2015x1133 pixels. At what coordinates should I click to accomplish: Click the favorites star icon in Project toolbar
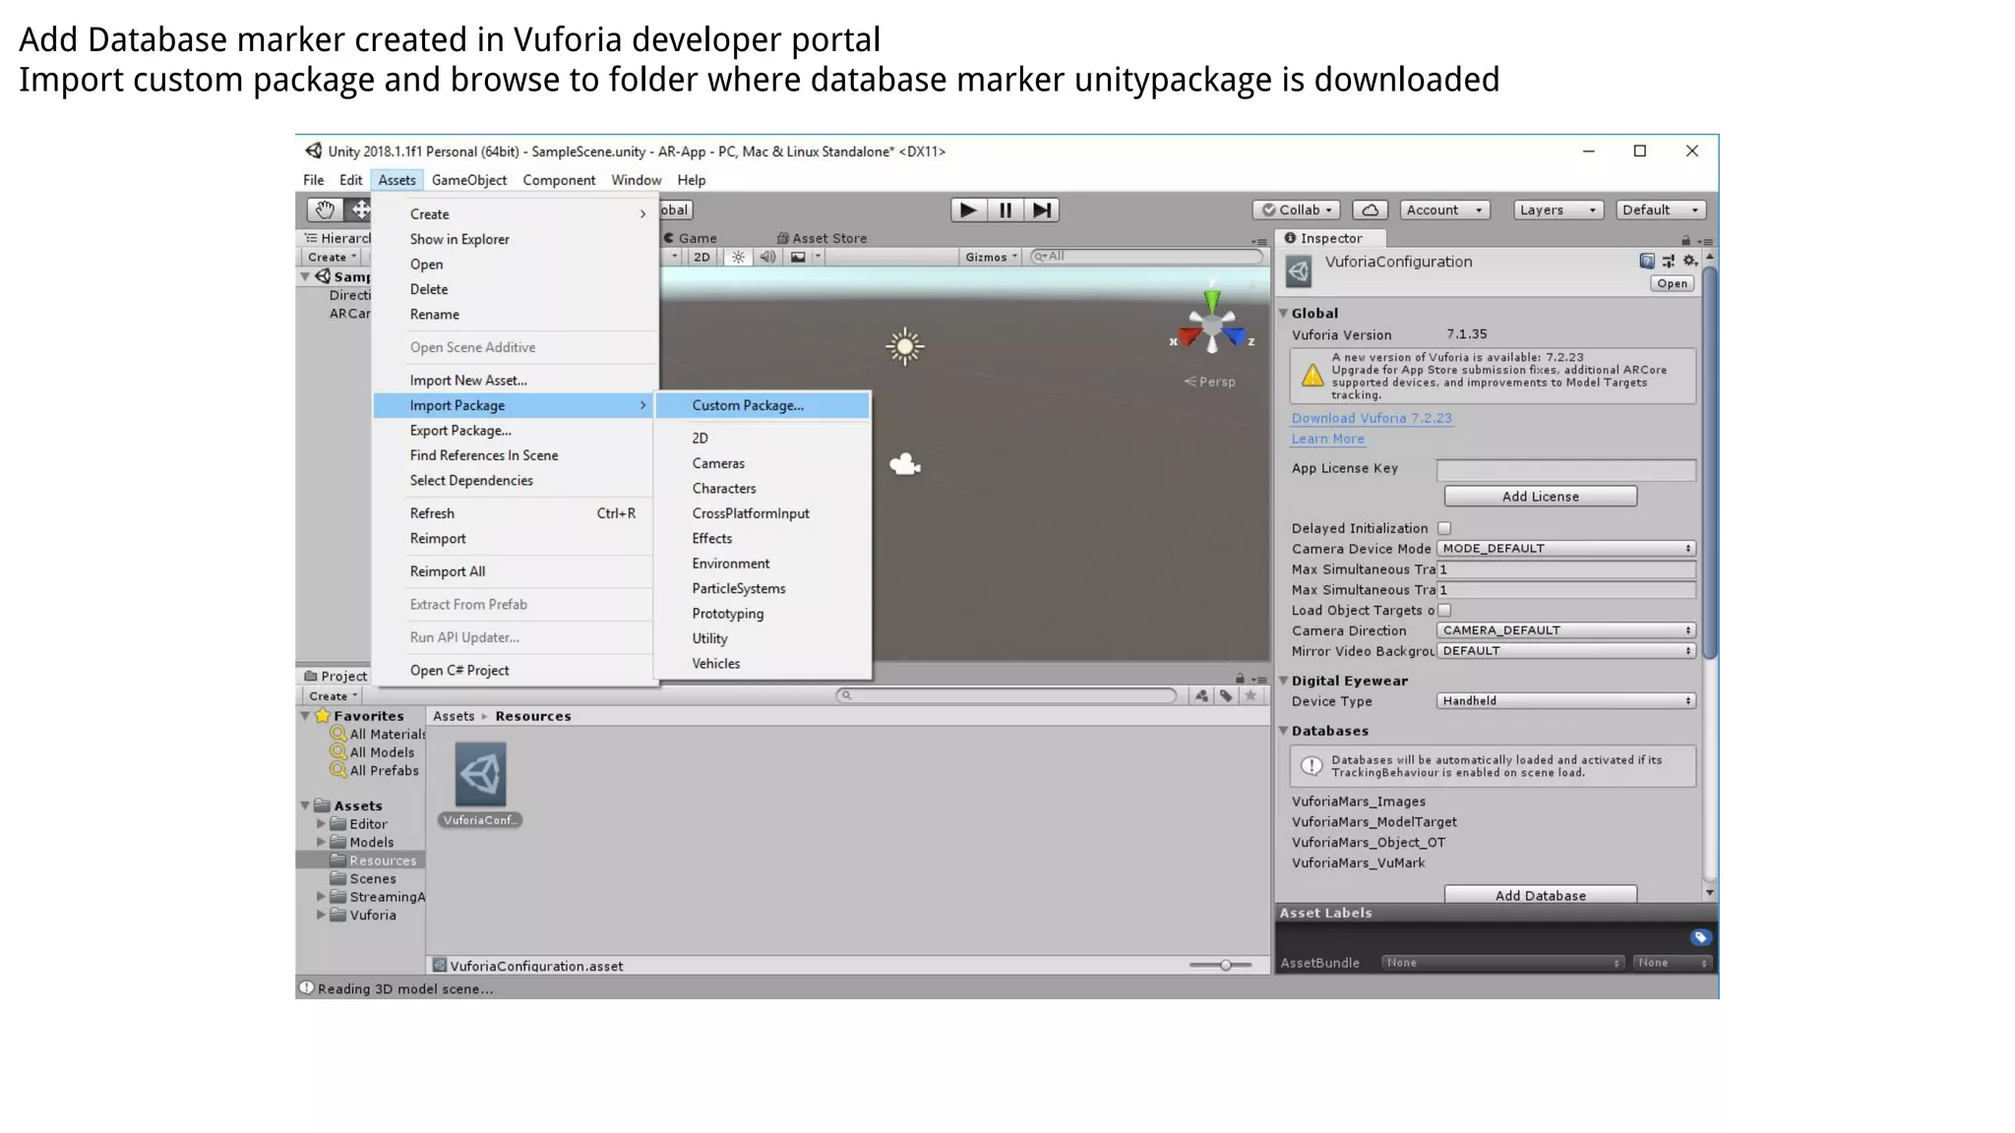[x=1251, y=695]
